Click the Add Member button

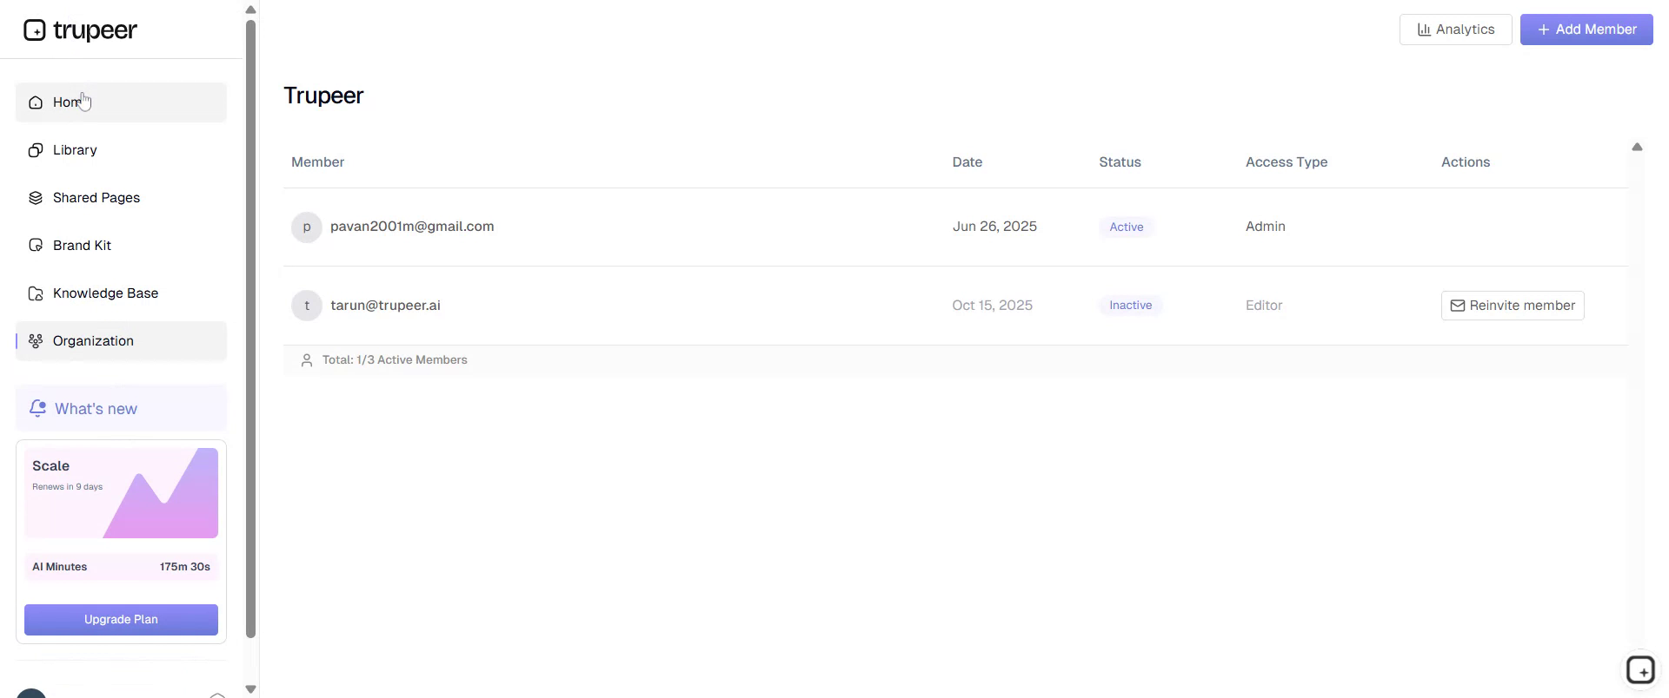pyautogui.click(x=1586, y=30)
